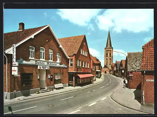157x117 pixels.
Task: Select the mossy gray tiled roof
Action: coord(134,61)
